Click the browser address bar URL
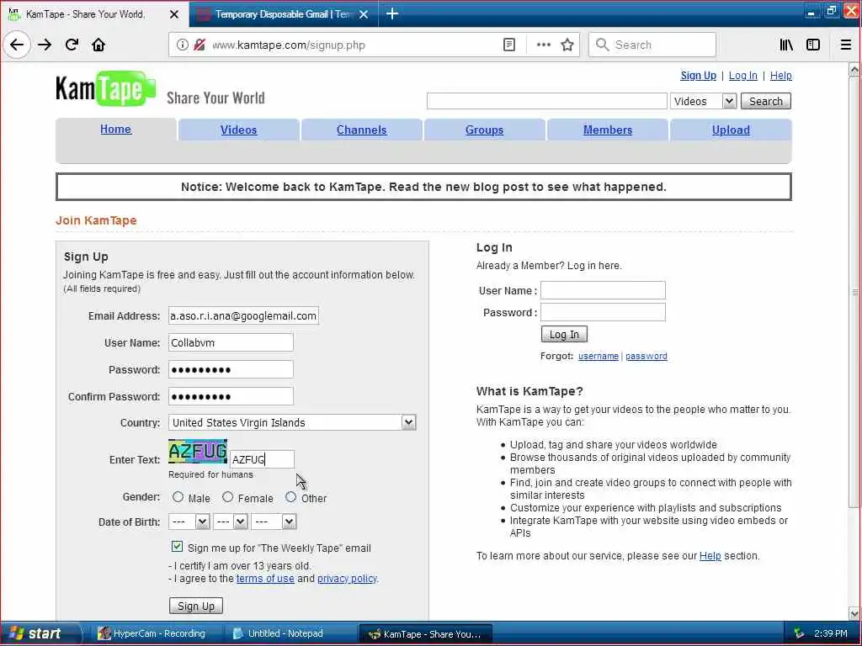The height and width of the screenshot is (646, 862). tap(289, 45)
